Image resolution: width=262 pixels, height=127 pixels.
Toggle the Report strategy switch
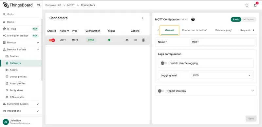pyautogui.click(x=161, y=91)
